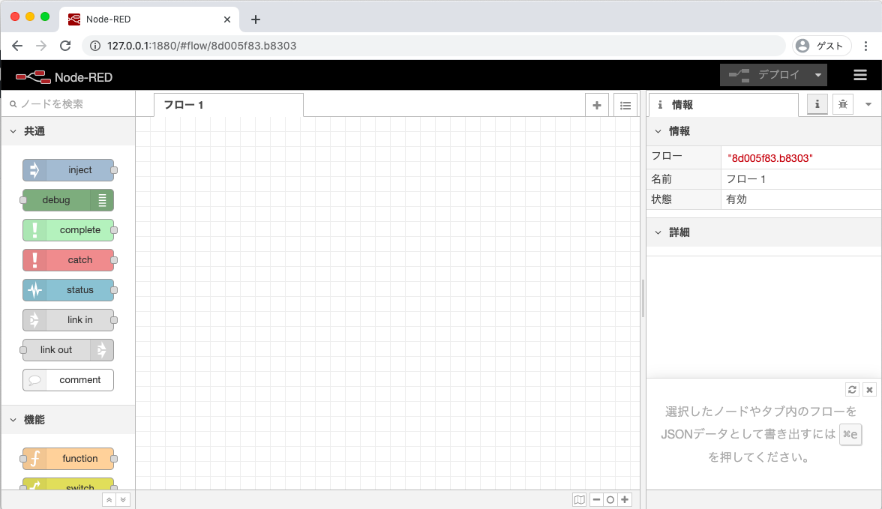Select the comment node in the palette
Image resolution: width=882 pixels, height=509 pixels.
click(68, 380)
